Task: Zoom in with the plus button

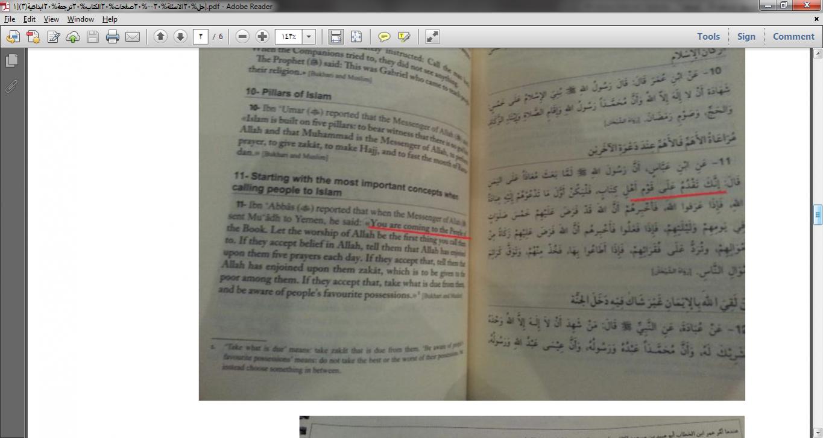Action: [x=262, y=37]
